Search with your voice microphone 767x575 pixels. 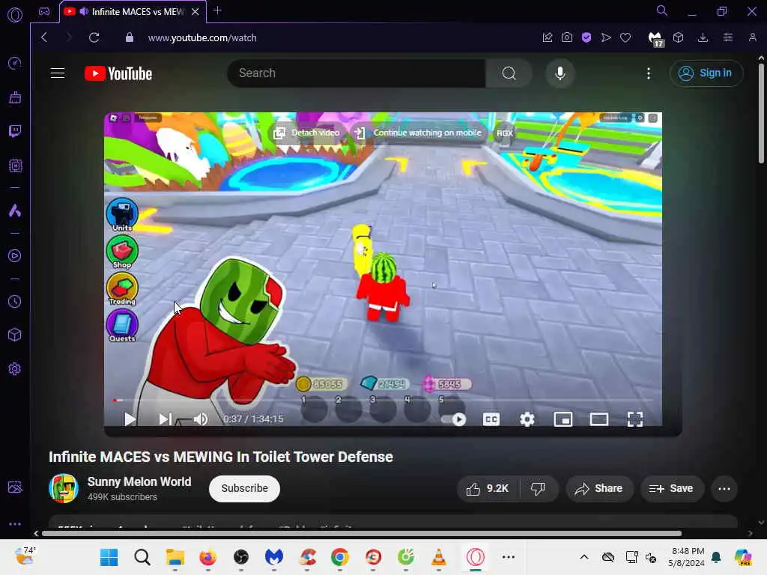560,73
